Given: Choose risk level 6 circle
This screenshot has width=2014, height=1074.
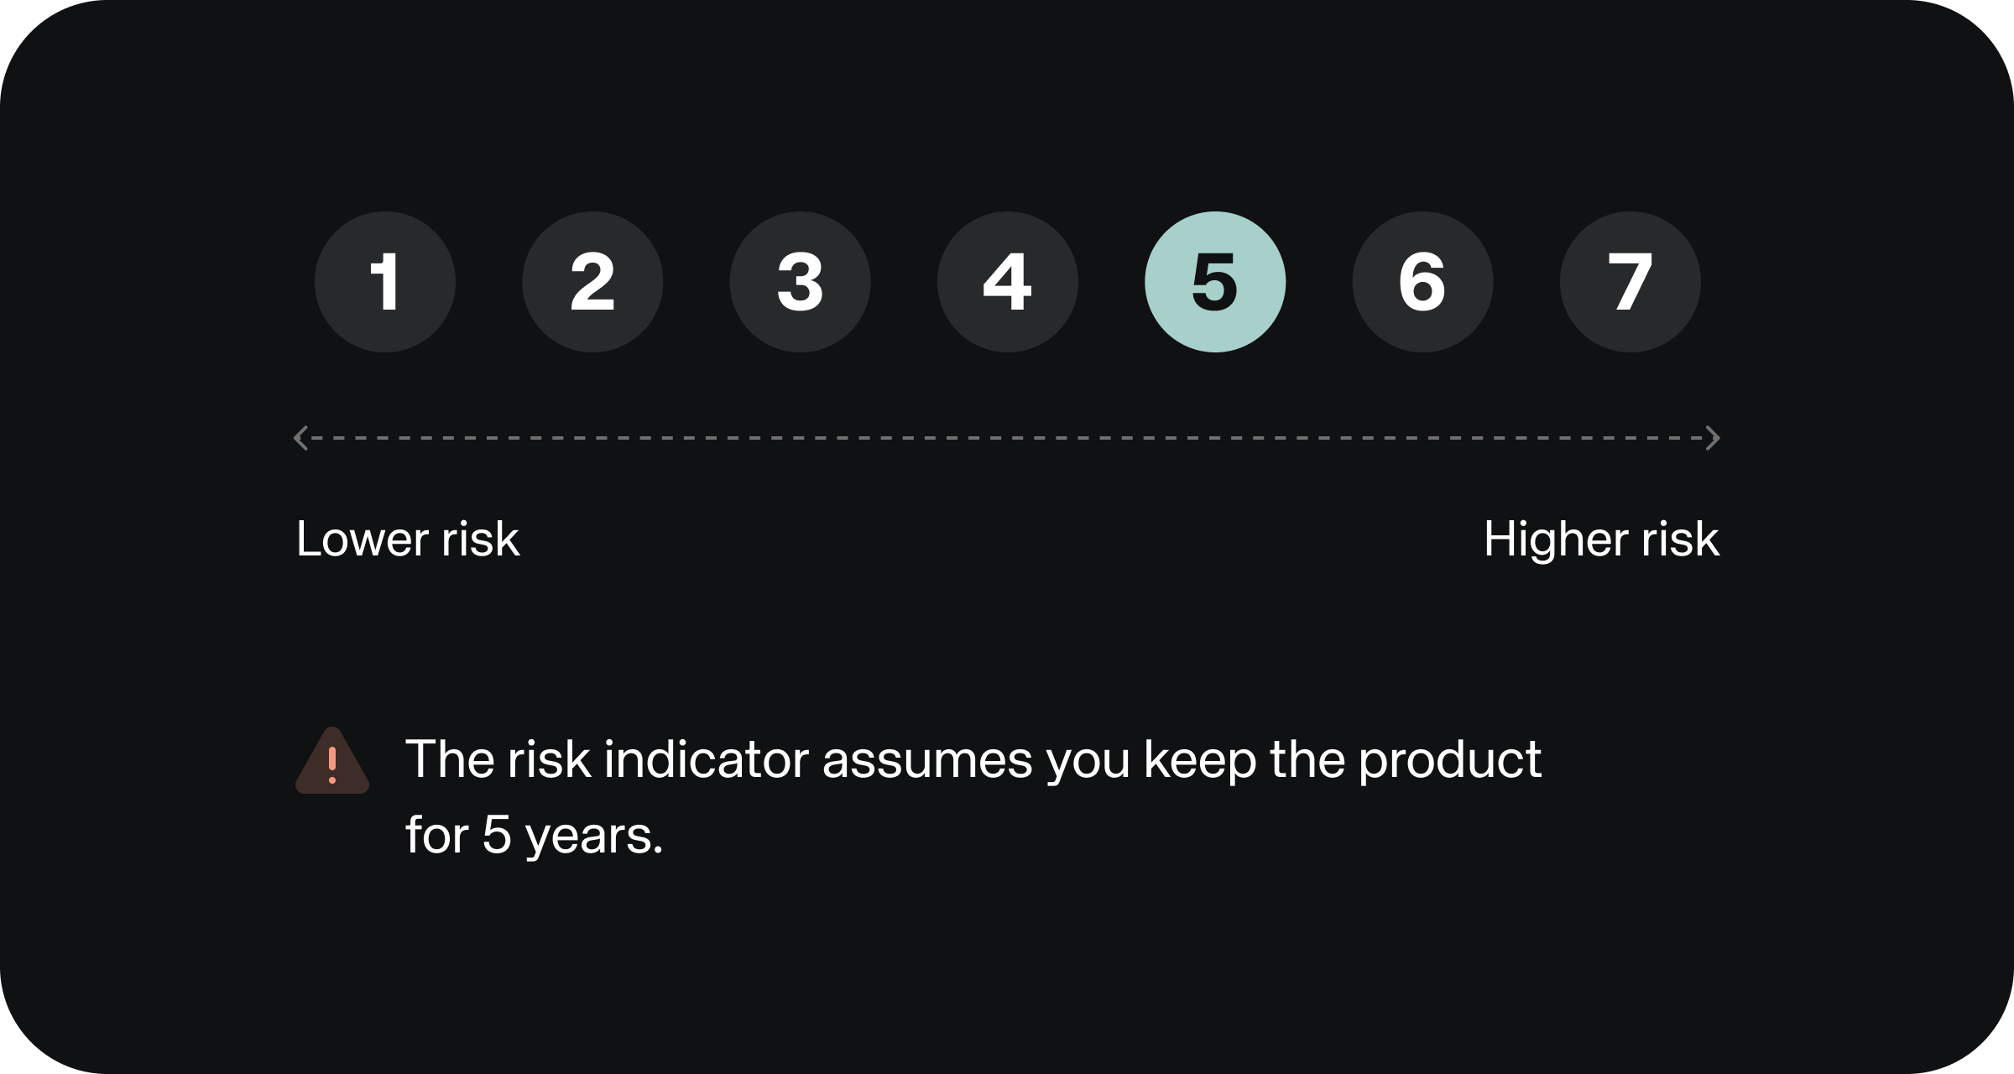Looking at the screenshot, I should [1422, 282].
